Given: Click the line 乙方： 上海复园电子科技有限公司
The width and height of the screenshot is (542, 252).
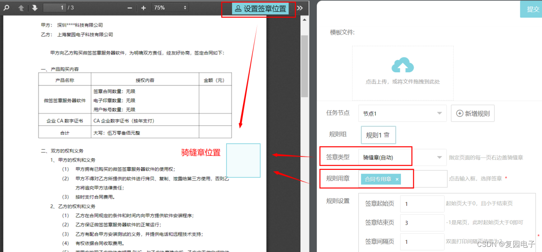Looking at the screenshot, I should point(77,35).
